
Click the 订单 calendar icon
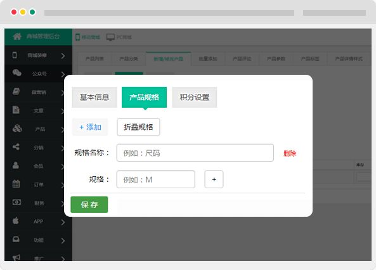(16, 184)
